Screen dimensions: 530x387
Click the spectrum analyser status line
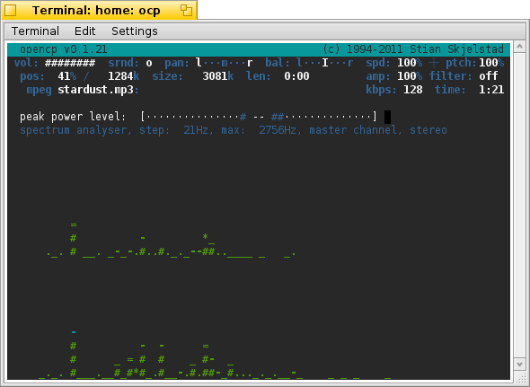pyautogui.click(x=234, y=130)
